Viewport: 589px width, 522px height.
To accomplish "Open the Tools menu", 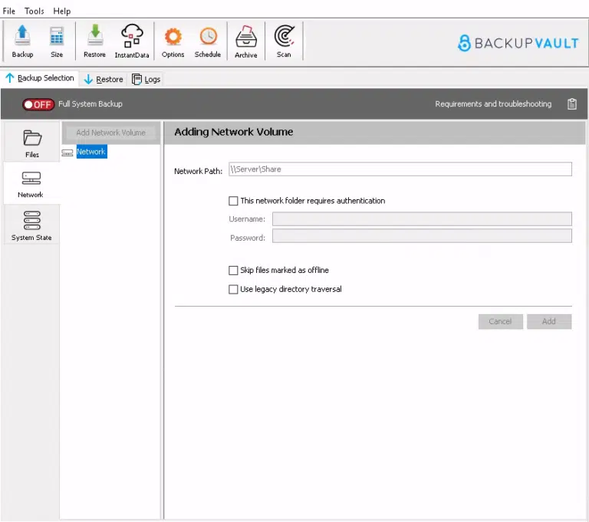I will tap(35, 11).
